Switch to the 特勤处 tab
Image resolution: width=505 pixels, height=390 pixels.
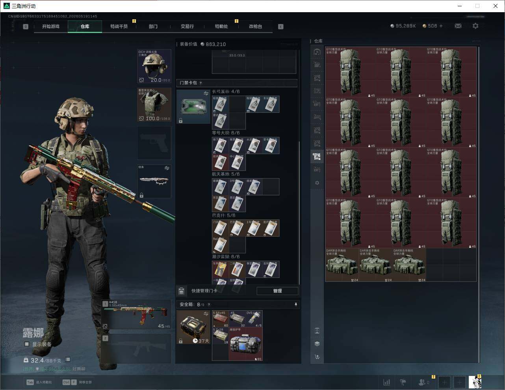point(221,26)
